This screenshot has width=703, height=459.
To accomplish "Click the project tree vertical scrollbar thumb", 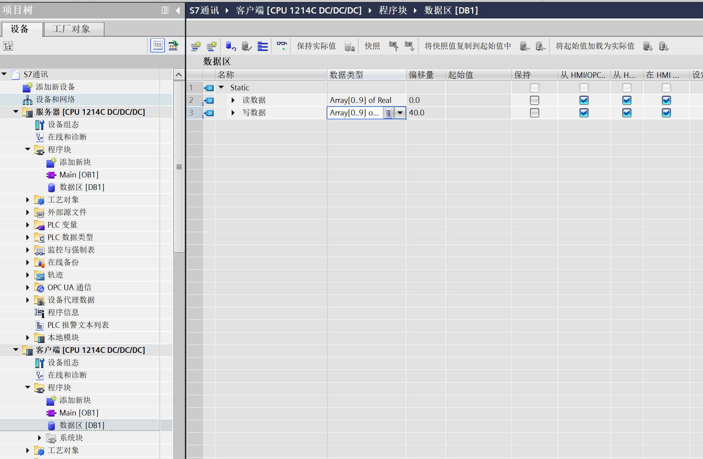I will click(x=179, y=167).
